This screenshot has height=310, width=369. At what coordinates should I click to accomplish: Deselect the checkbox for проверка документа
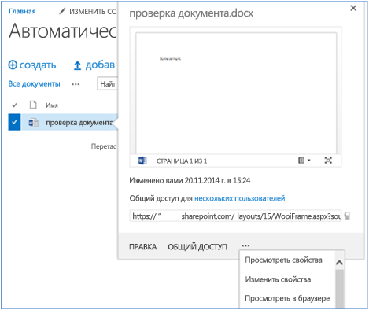14,122
